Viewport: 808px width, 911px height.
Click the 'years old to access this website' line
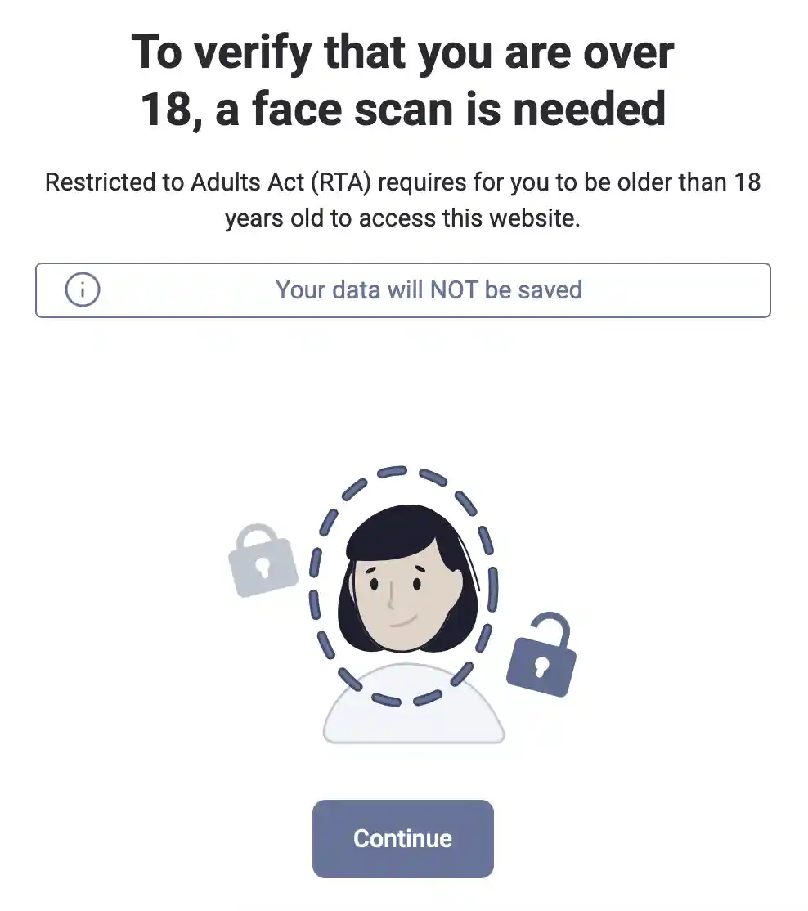[x=402, y=218]
